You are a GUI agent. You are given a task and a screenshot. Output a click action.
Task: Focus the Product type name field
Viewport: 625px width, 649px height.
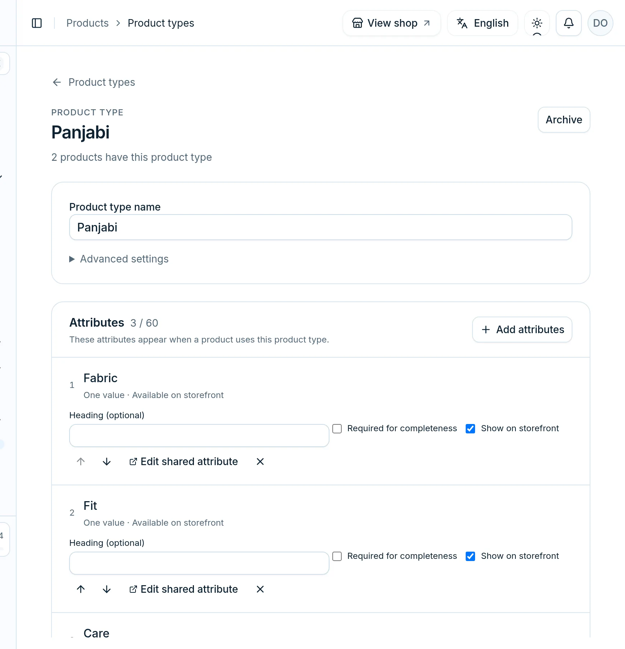pyautogui.click(x=320, y=227)
